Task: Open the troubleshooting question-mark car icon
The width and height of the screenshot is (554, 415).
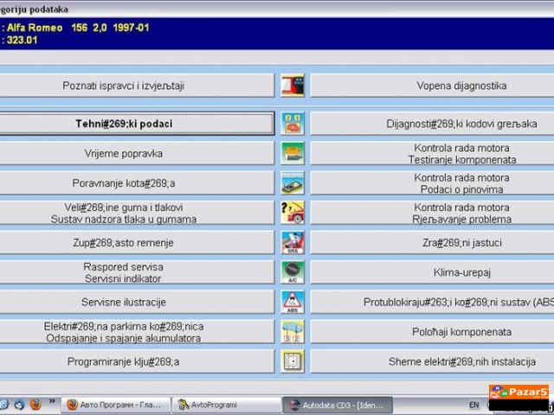Action: coord(293,213)
